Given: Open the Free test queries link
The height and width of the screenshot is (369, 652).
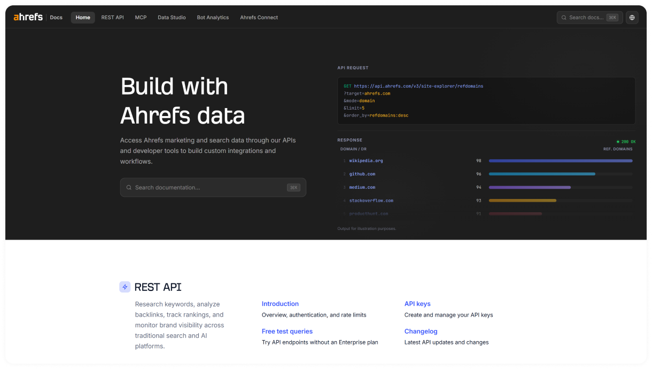Looking at the screenshot, I should pos(287,332).
